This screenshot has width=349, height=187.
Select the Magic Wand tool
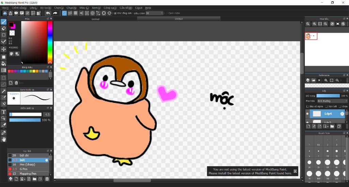pos(3,91)
